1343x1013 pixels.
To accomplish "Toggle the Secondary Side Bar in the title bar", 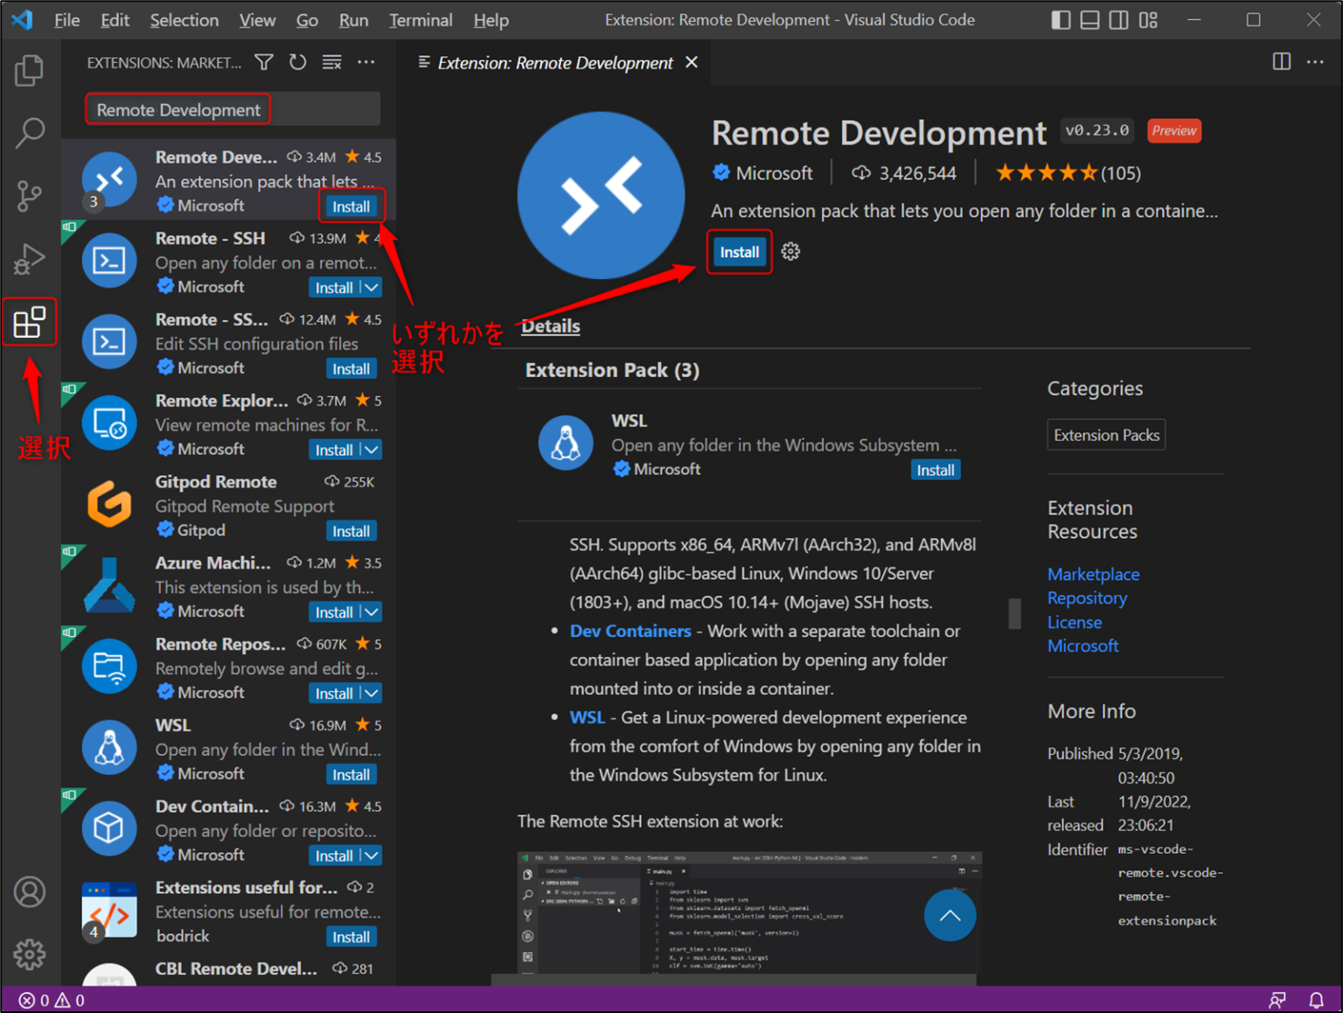I will point(1118,19).
